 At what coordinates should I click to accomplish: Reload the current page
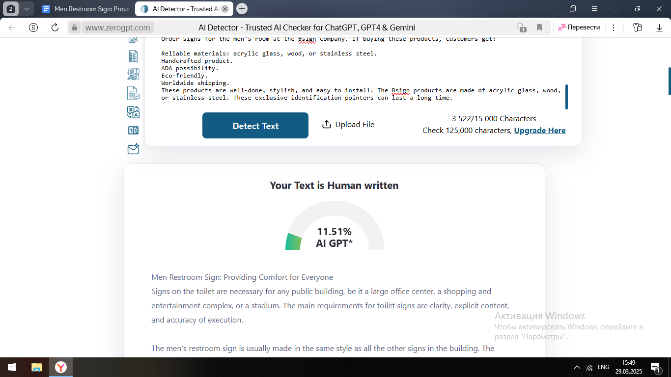click(55, 27)
